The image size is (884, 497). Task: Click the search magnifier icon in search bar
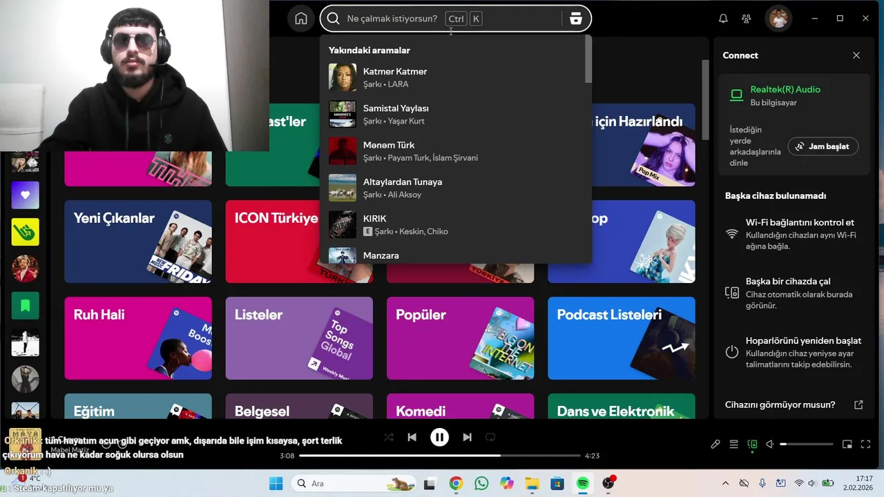(x=333, y=19)
